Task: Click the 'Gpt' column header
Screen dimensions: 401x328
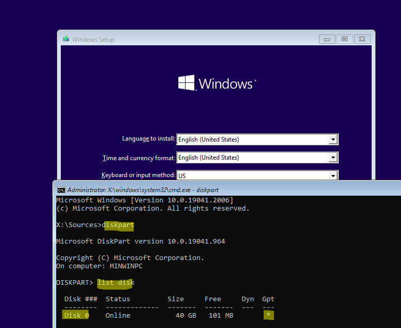Action: click(268, 299)
